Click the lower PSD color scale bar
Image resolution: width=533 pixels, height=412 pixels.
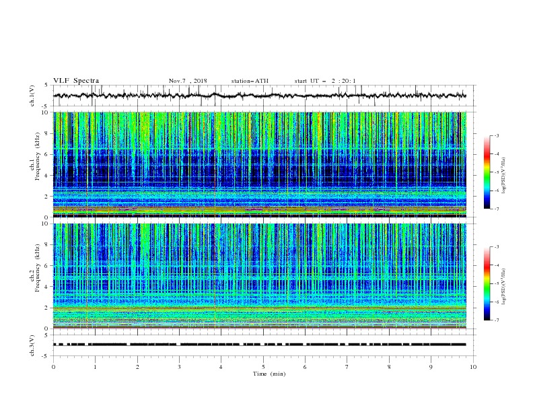[487, 283]
